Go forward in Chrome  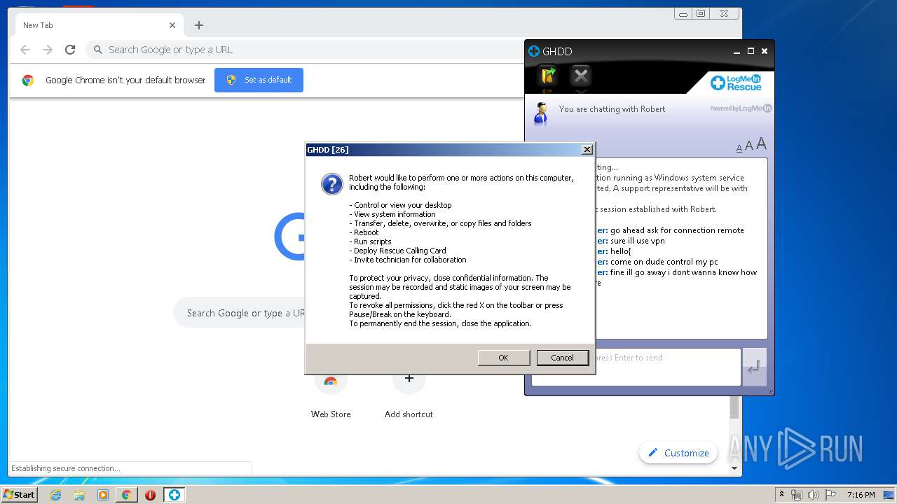point(48,50)
